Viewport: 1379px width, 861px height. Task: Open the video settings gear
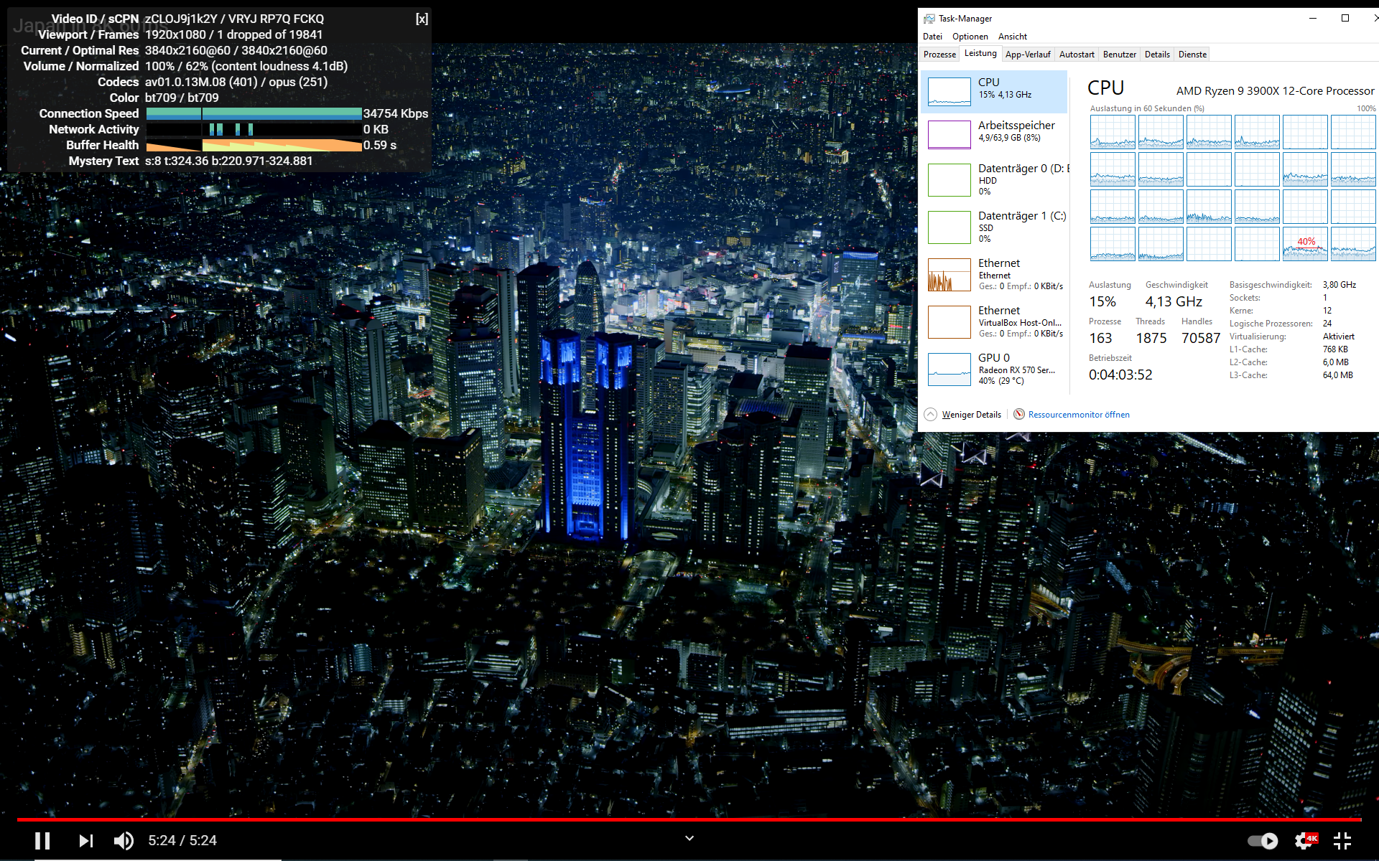click(x=1304, y=840)
